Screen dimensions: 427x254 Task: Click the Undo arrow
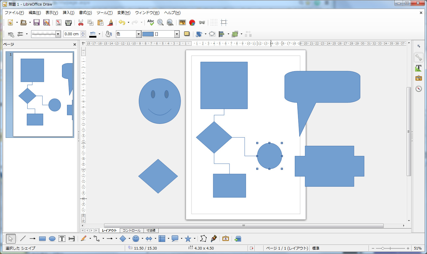click(x=122, y=23)
